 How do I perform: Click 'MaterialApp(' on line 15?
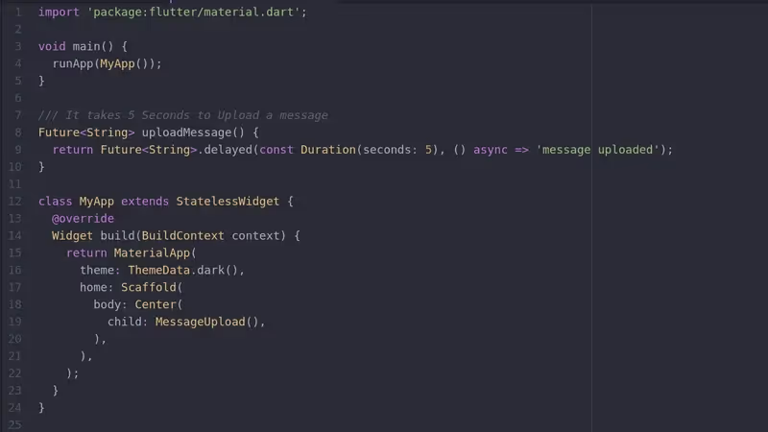[156, 253]
